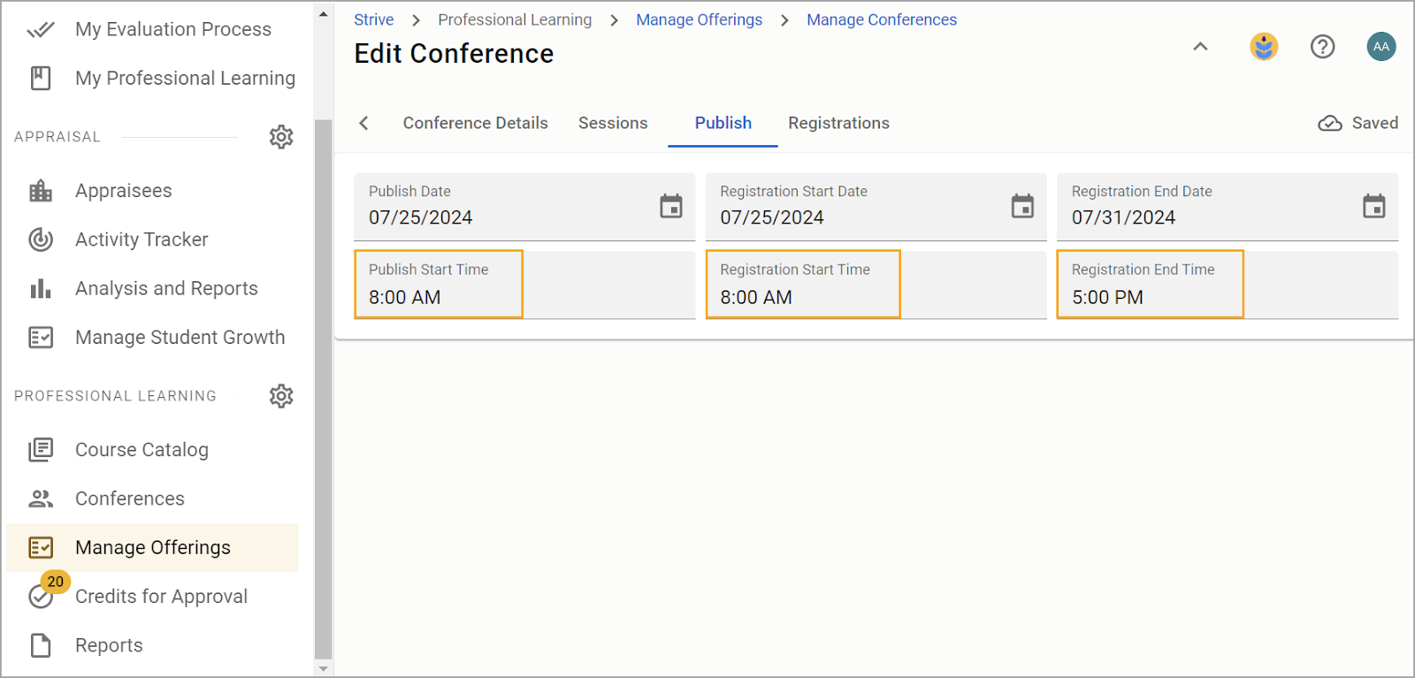Open Analysis and Reports in sidebar
Viewport: 1415px width, 678px height.
point(152,288)
